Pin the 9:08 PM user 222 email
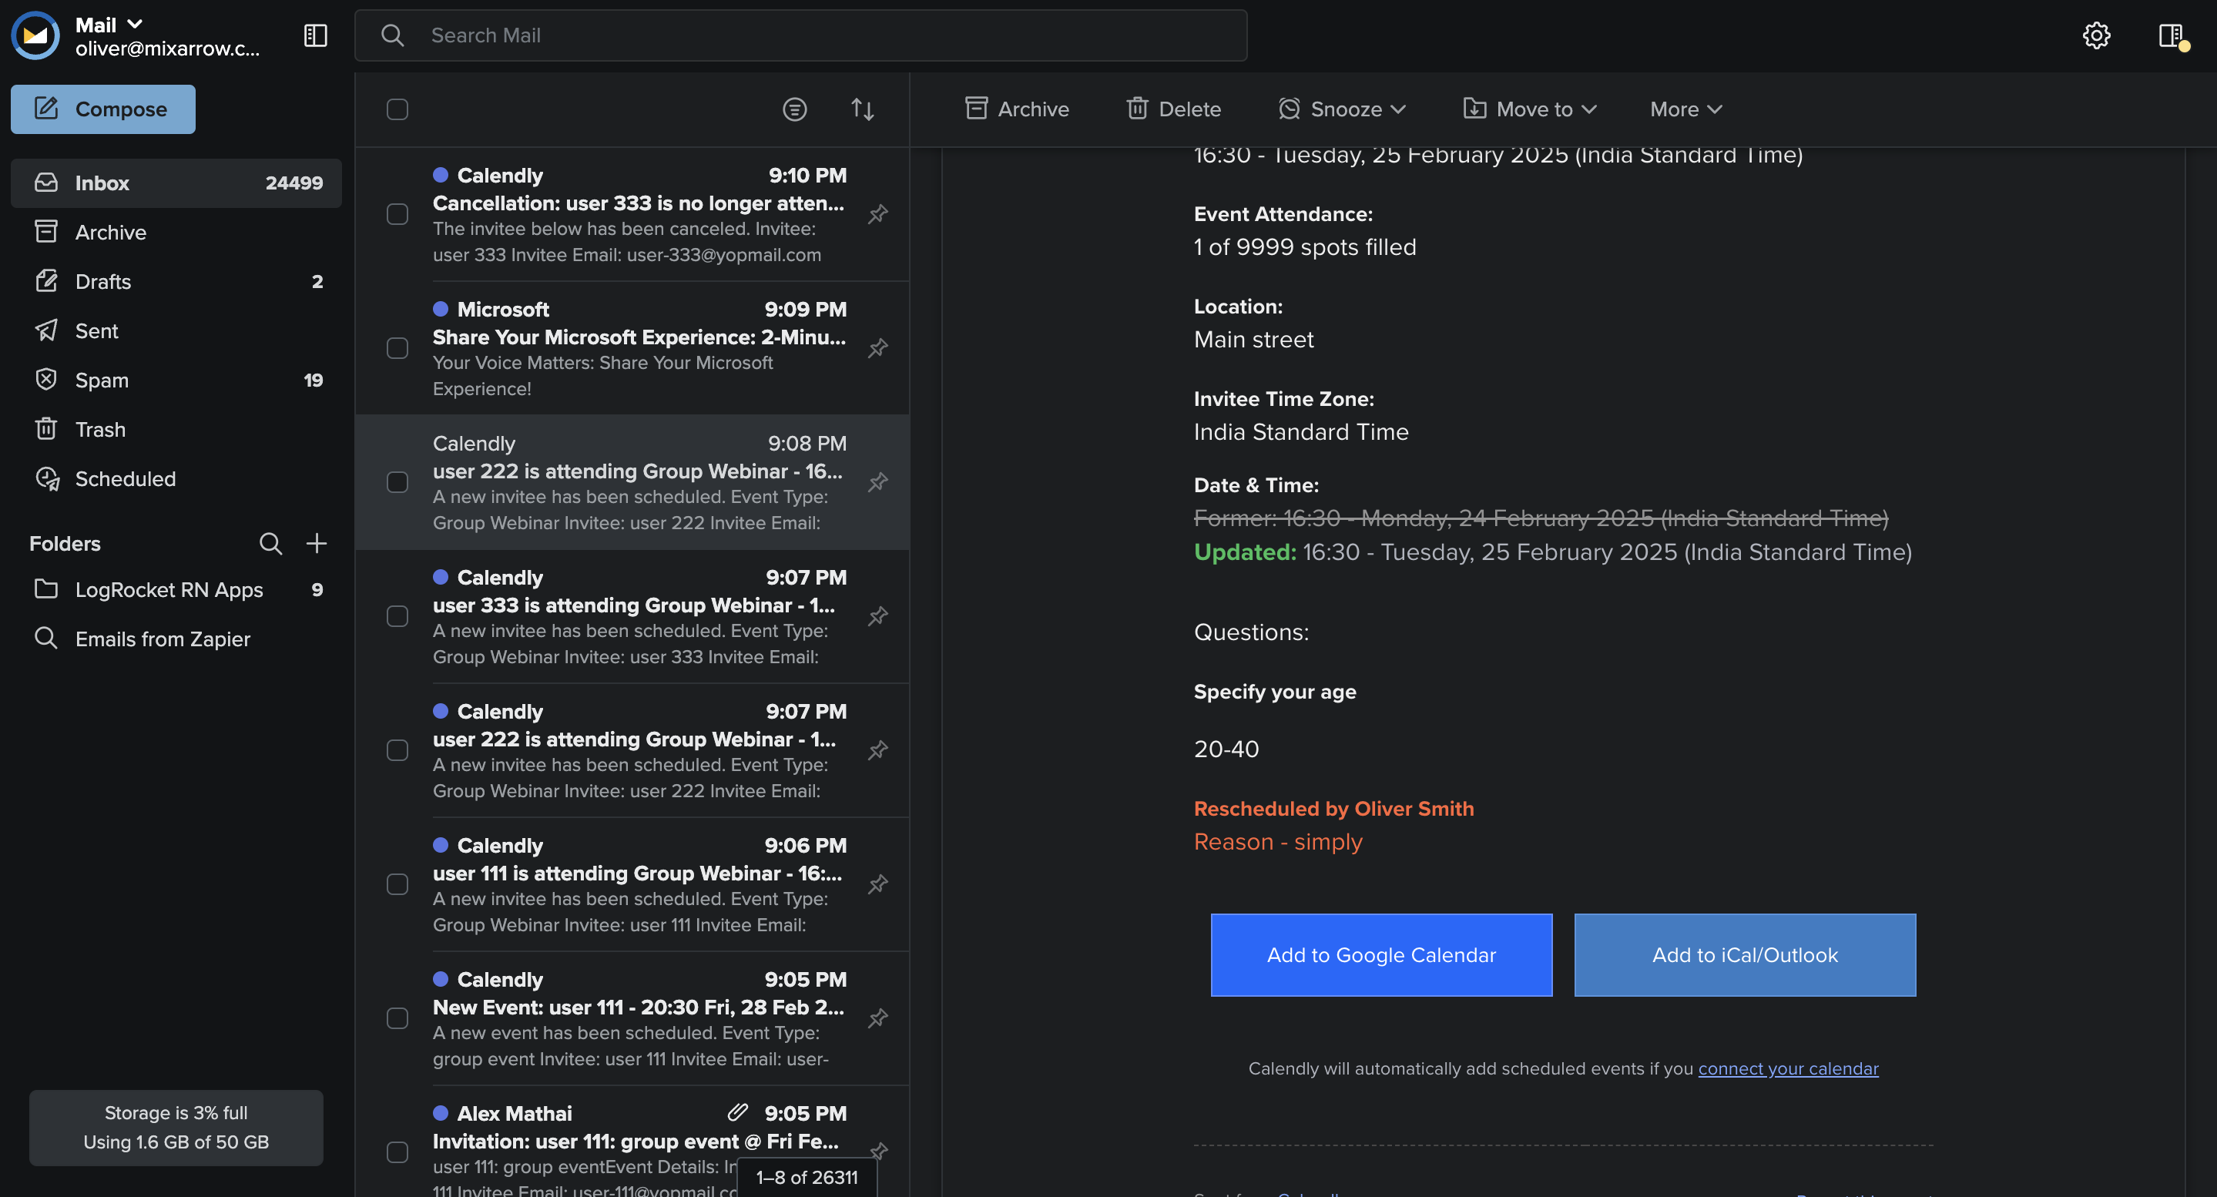This screenshot has width=2217, height=1197. click(878, 483)
